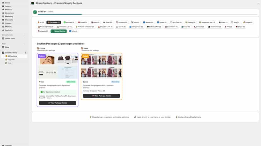Image resolution: width=261 pixels, height=146 pixels.
Task: Filter by Hotspots sections
Action: tap(43, 31)
